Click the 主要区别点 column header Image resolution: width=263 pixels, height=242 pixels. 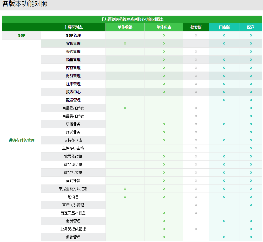tap(73, 27)
